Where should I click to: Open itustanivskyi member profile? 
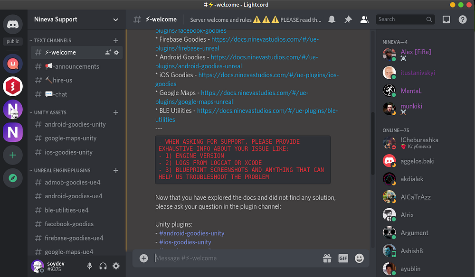click(424, 73)
